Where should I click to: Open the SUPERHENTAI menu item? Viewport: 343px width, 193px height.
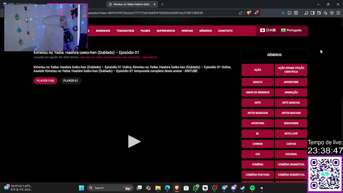point(166,31)
